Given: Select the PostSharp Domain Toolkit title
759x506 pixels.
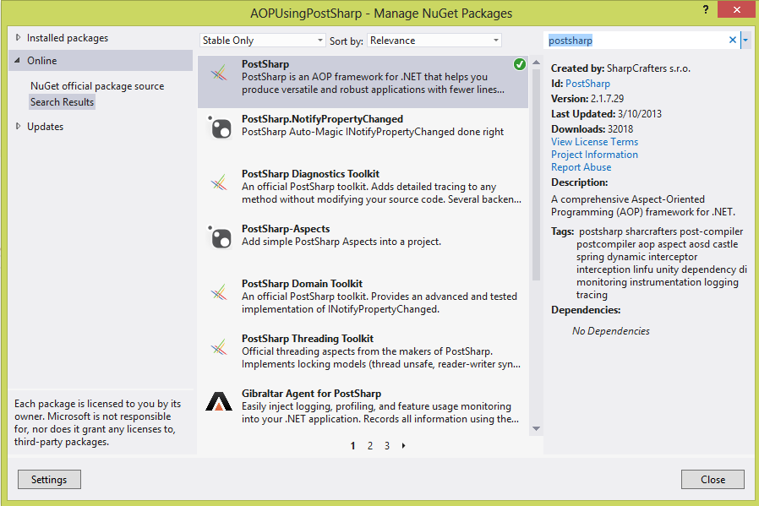Looking at the screenshot, I should click(x=302, y=284).
